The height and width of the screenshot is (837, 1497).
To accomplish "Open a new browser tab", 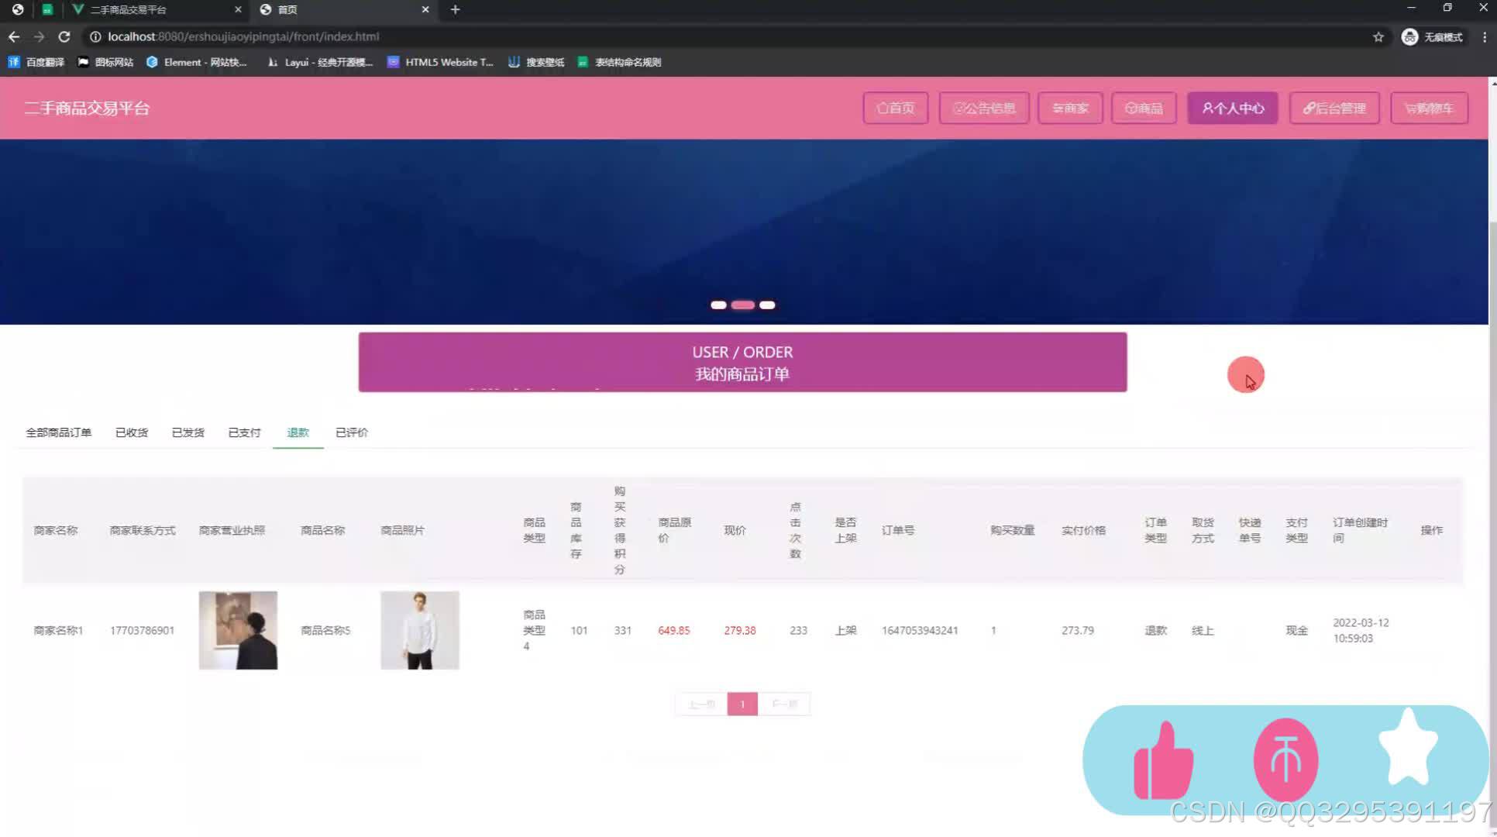I will 456,9.
